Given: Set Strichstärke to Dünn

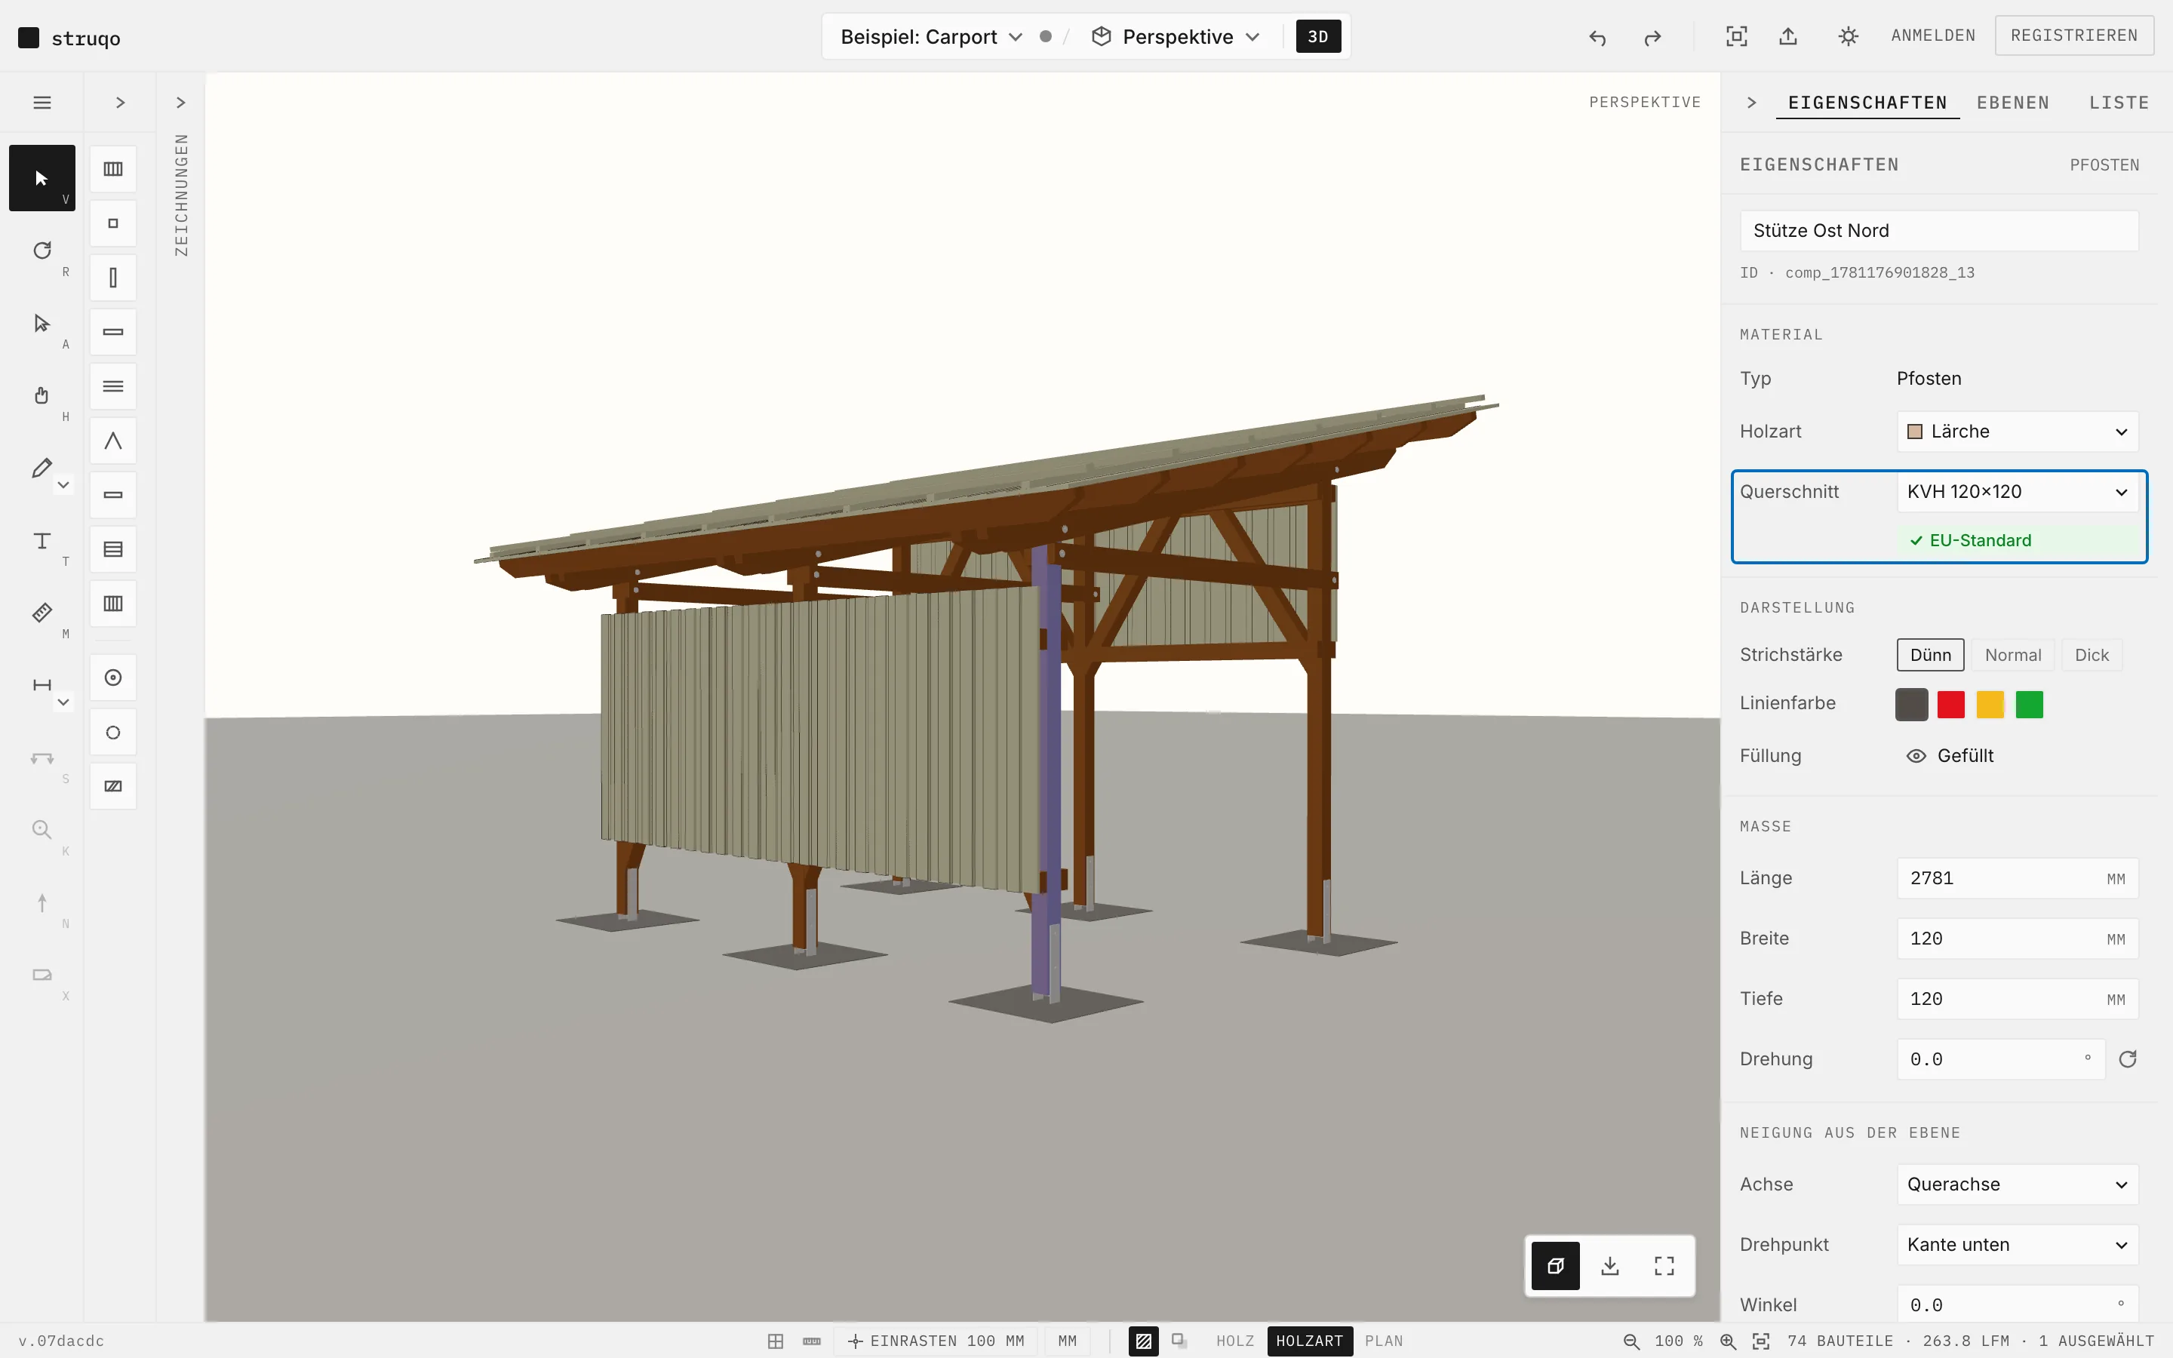Looking at the screenshot, I should point(1931,655).
